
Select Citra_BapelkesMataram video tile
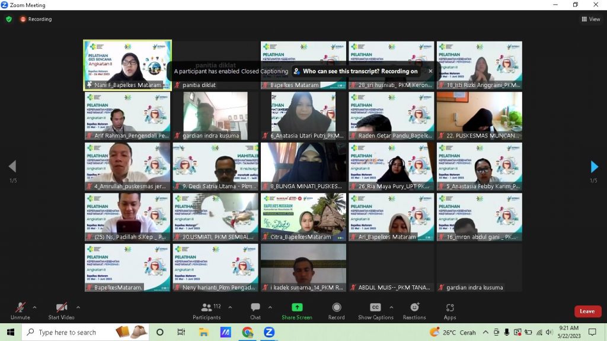pyautogui.click(x=303, y=217)
